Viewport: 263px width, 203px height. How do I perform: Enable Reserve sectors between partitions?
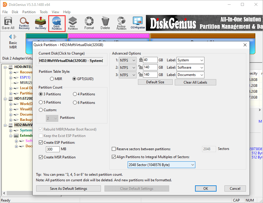[x=114, y=149]
